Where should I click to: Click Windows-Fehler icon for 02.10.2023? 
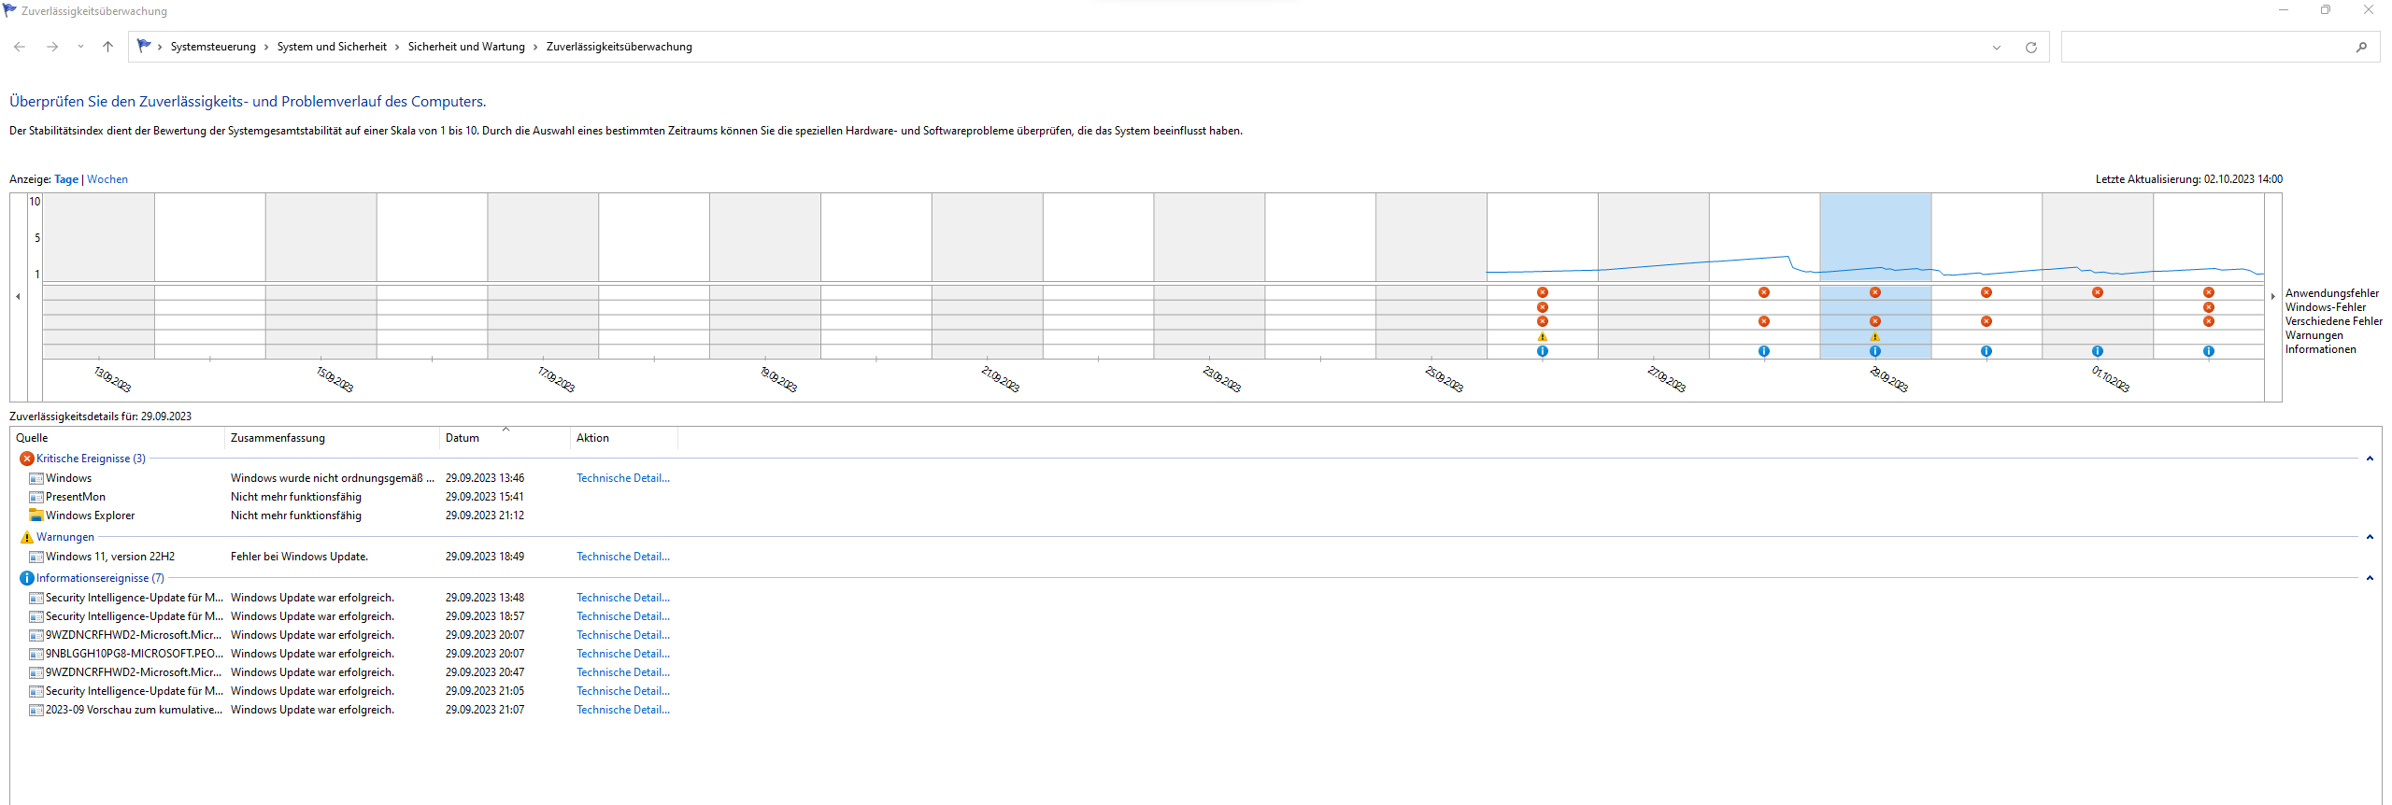(2209, 307)
